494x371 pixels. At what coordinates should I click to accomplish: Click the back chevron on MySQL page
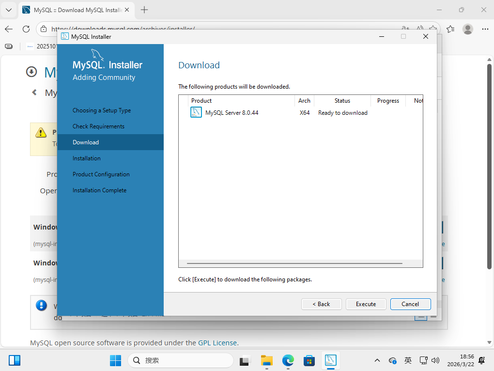pyautogui.click(x=34, y=93)
